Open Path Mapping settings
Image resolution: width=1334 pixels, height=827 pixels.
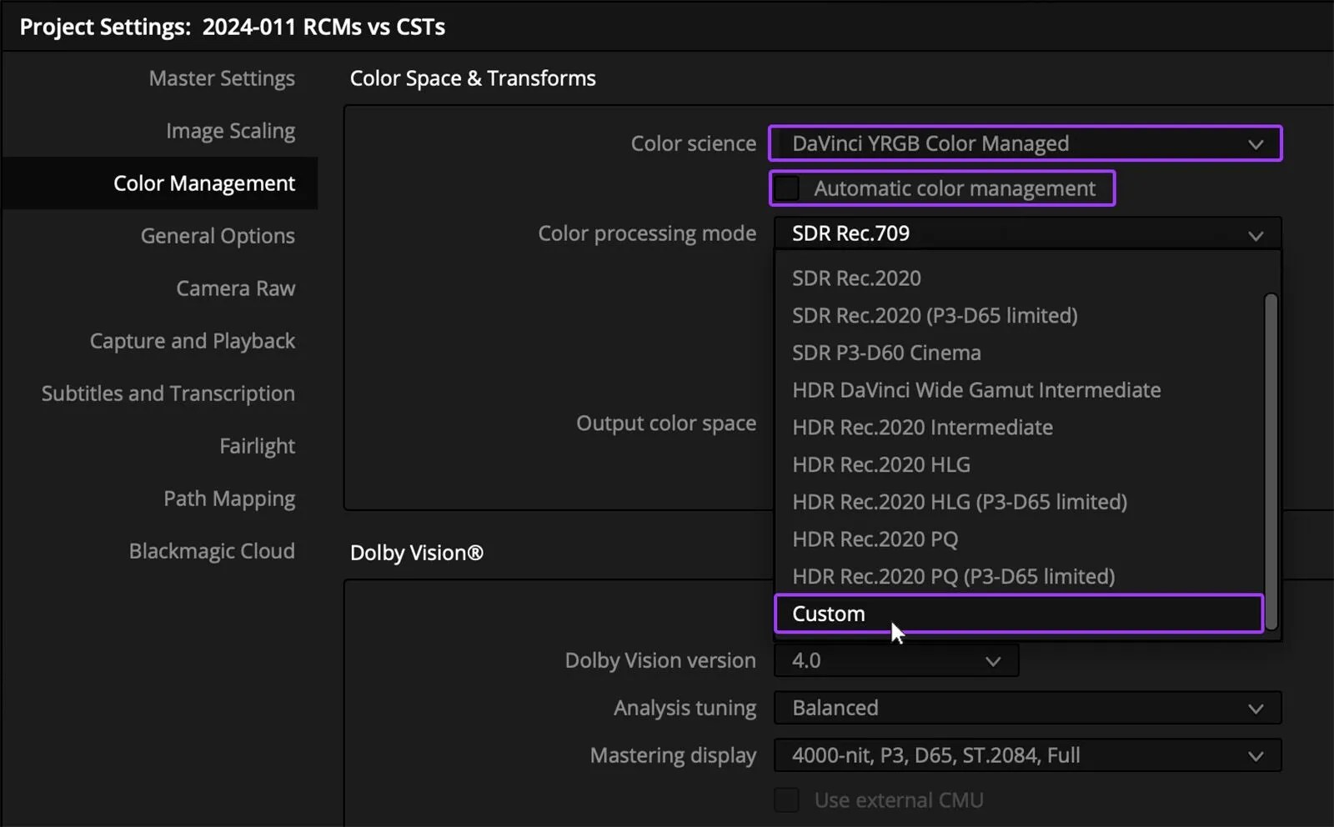click(229, 499)
